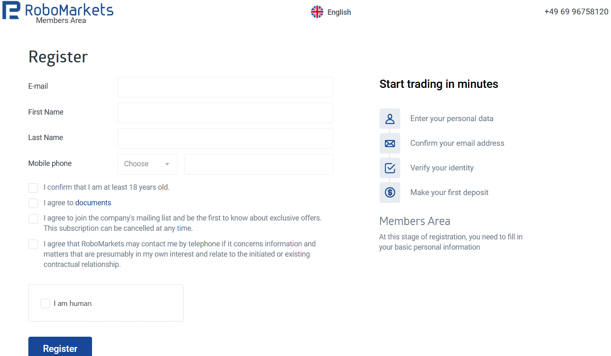
Task: Click the British flag language icon
Action: click(317, 12)
